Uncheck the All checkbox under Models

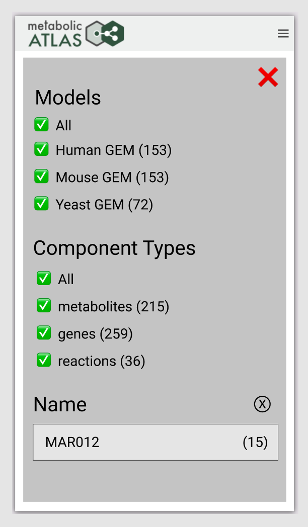click(41, 124)
